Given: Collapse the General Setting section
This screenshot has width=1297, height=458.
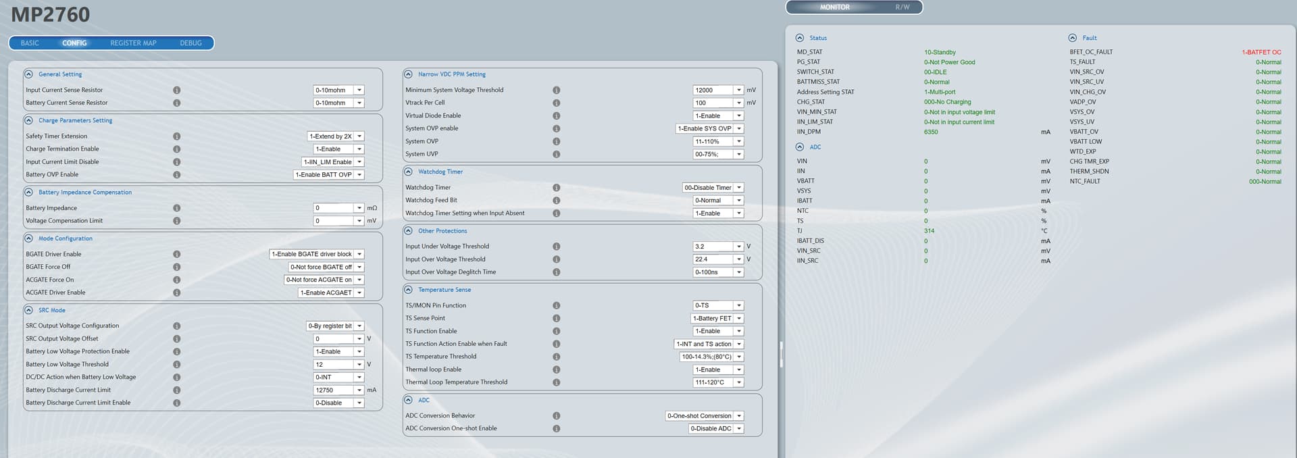Looking at the screenshot, I should (x=28, y=74).
